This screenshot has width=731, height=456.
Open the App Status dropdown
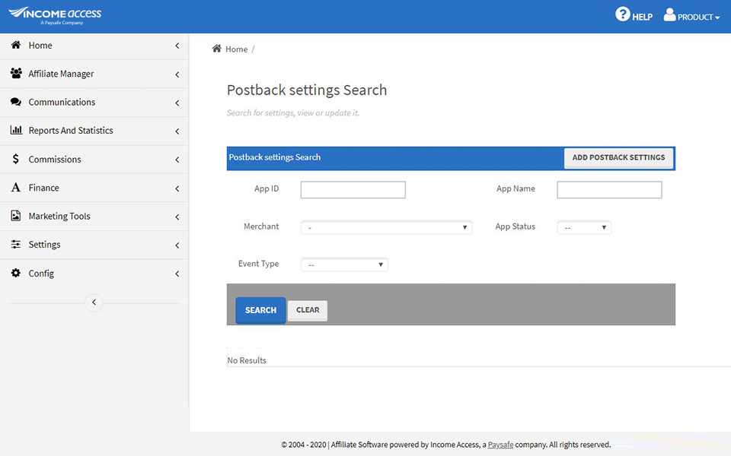click(584, 227)
